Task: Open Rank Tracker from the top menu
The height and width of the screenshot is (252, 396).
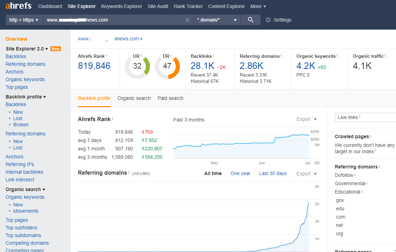Action: (188, 6)
